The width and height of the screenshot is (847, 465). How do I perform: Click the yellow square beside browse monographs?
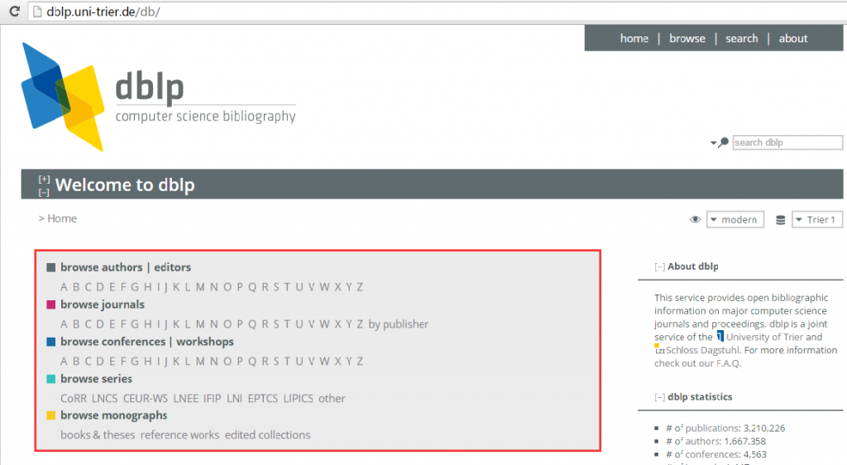[x=51, y=415]
